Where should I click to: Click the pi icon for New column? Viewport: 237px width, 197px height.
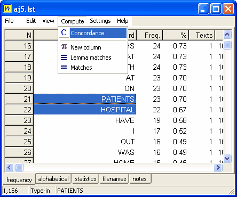click(x=64, y=47)
